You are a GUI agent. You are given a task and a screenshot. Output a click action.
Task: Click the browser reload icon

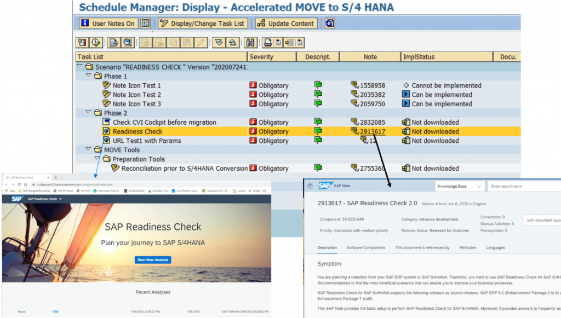point(19,184)
